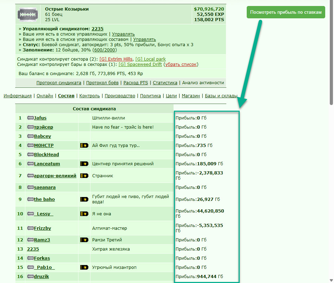The image size is (334, 283).
Task: Open the 600/2000 fill link
Action: pyautogui.click(x=105, y=50)
